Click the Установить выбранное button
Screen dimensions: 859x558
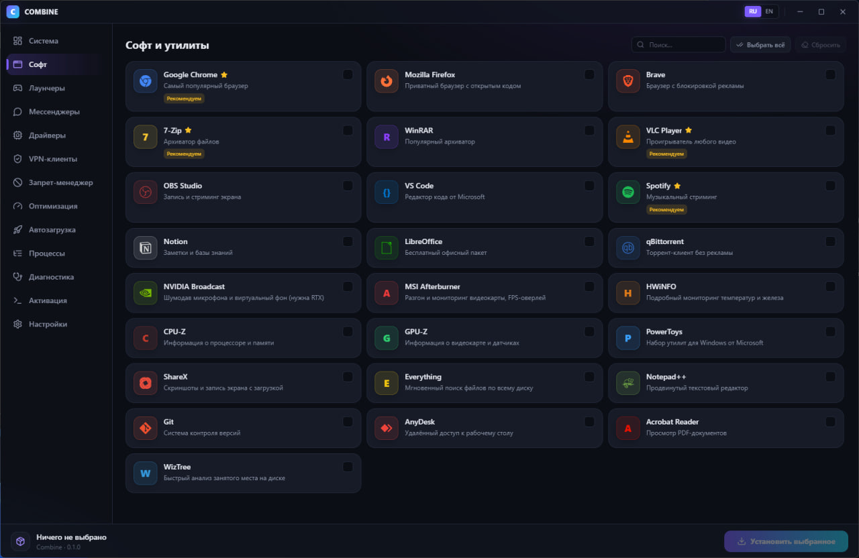[786, 541]
